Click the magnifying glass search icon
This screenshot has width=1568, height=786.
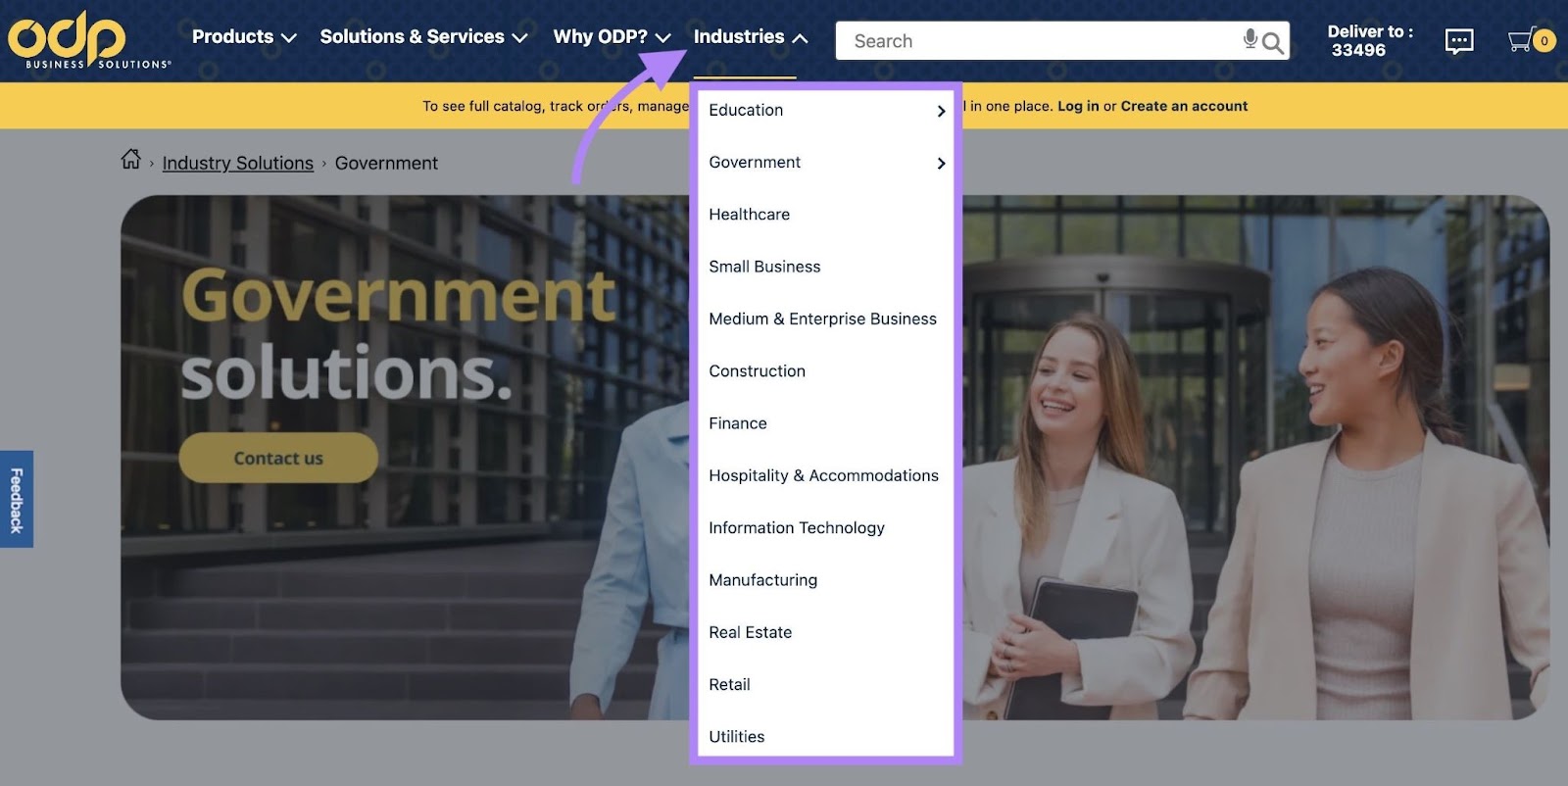pyautogui.click(x=1273, y=42)
